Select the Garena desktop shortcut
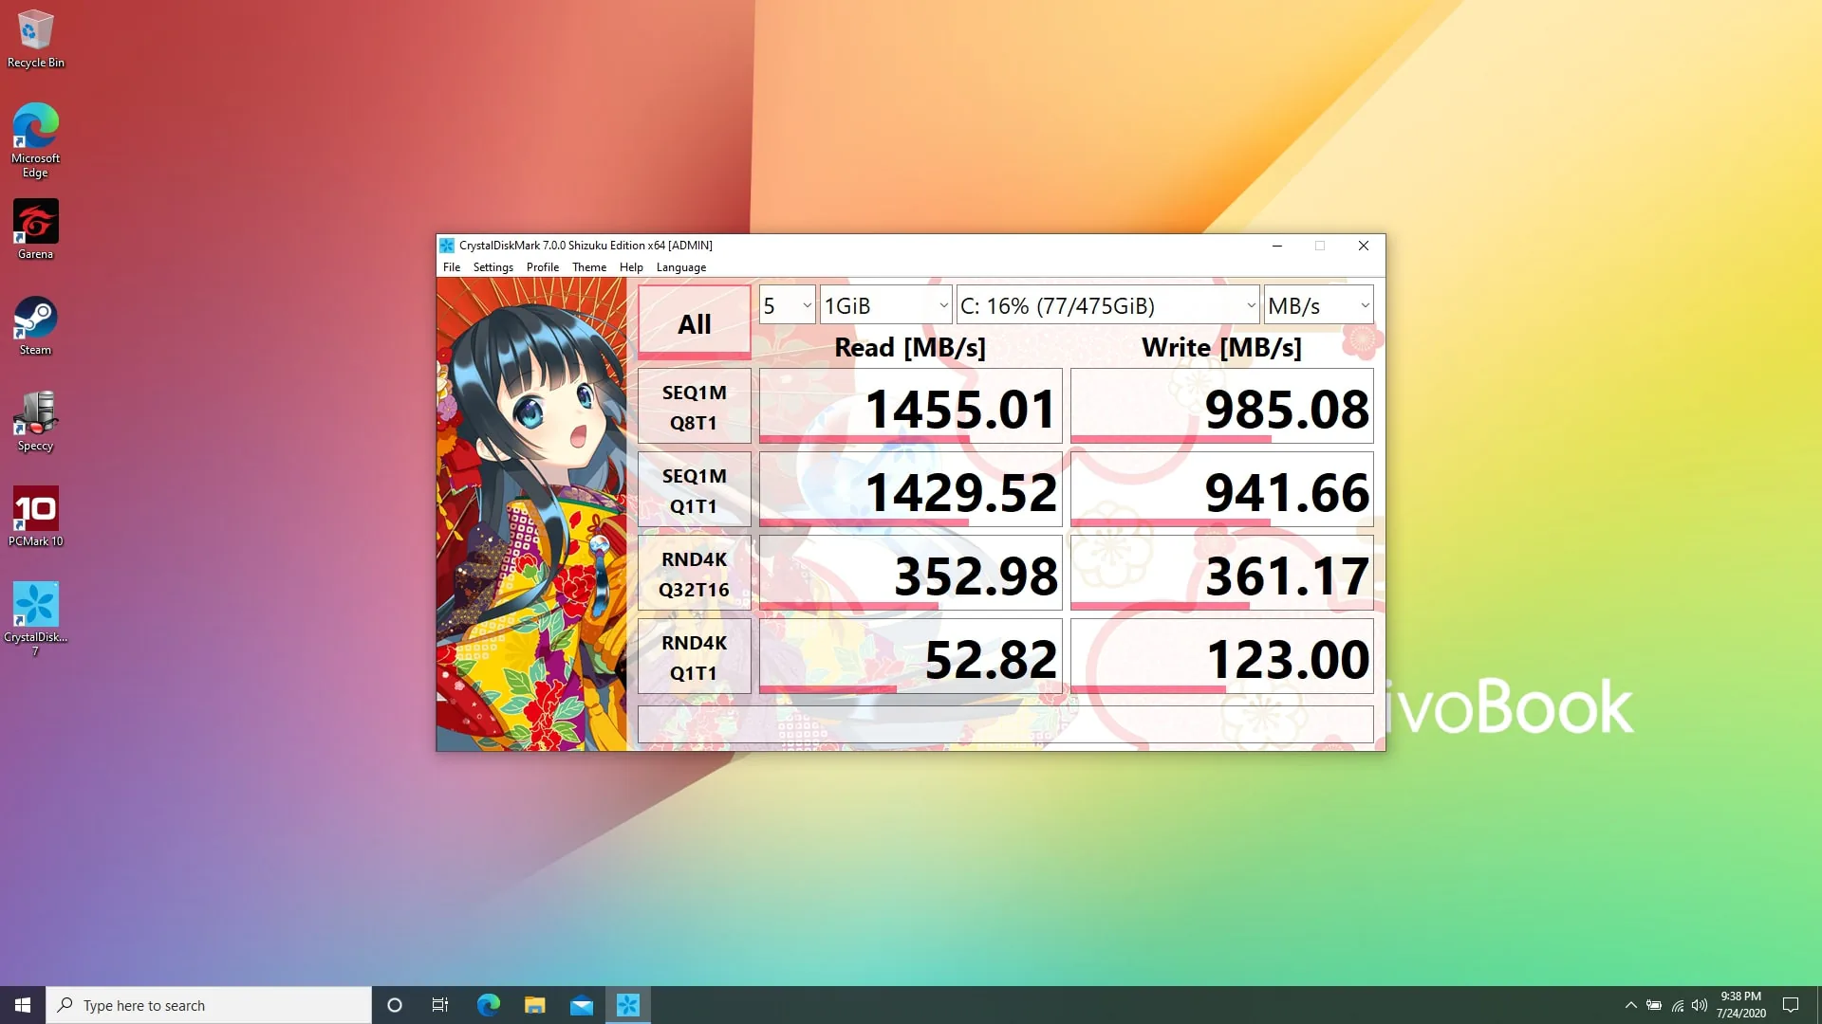Image resolution: width=1822 pixels, height=1024 pixels. (x=36, y=229)
